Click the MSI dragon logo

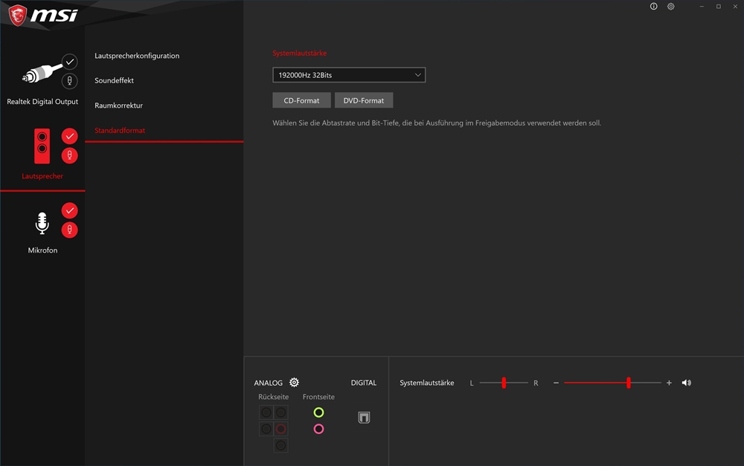click(18, 15)
